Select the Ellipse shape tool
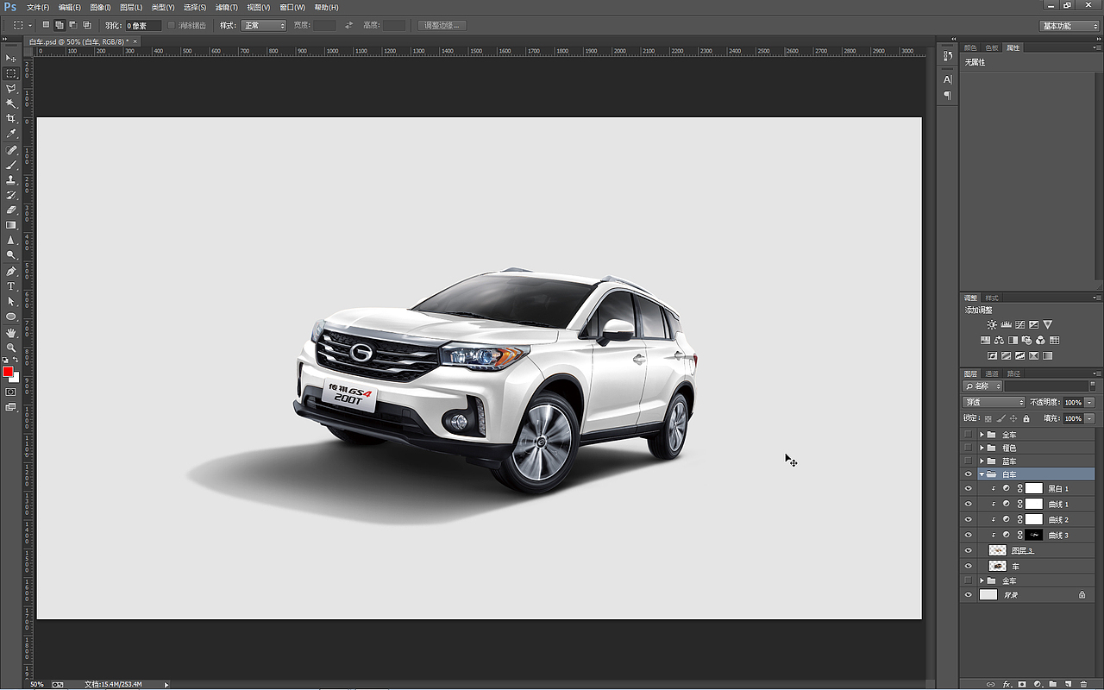This screenshot has width=1104, height=690. [11, 317]
